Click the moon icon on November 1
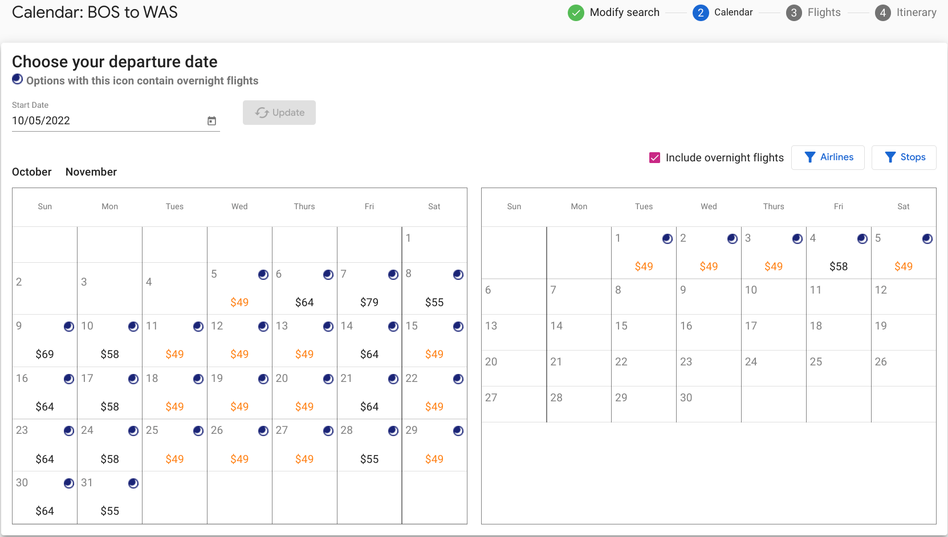The width and height of the screenshot is (948, 537). tap(668, 239)
